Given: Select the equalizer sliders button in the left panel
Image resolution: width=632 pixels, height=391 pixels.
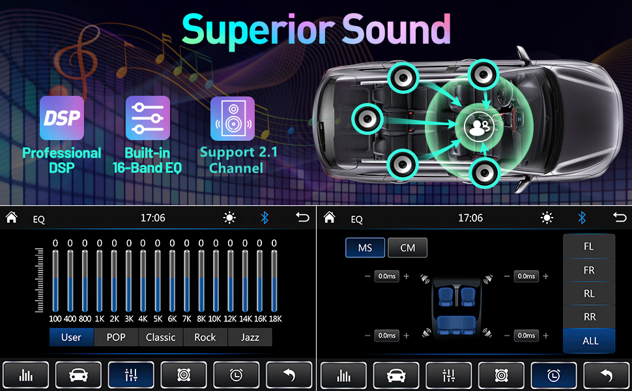Looking at the screenshot, I should (x=131, y=375).
